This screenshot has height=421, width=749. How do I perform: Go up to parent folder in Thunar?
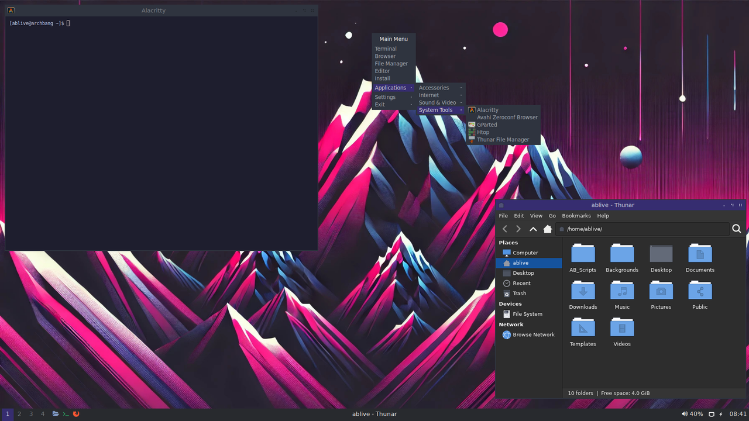(x=533, y=229)
